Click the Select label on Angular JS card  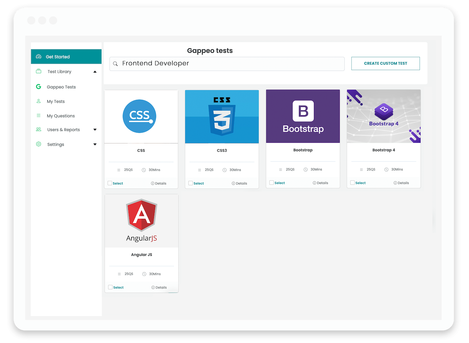118,287
